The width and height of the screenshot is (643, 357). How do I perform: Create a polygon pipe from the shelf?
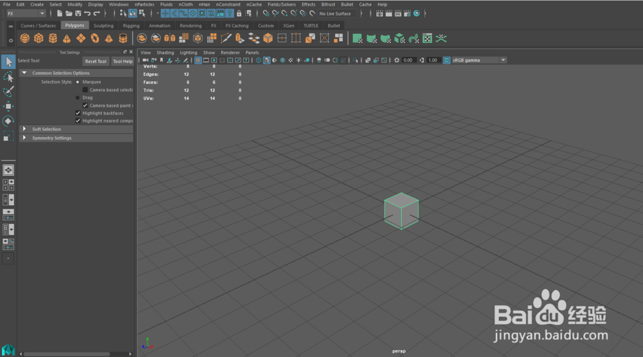tap(123, 39)
